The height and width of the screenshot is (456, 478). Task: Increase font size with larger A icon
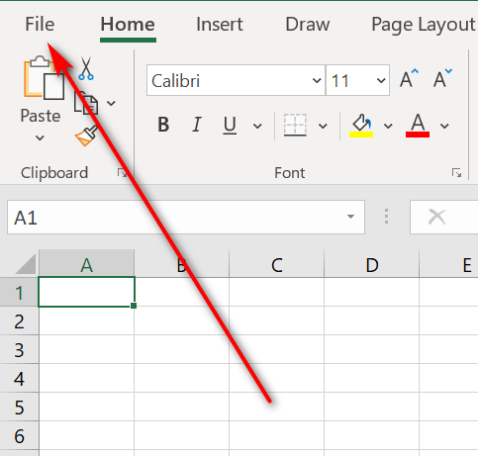409,78
